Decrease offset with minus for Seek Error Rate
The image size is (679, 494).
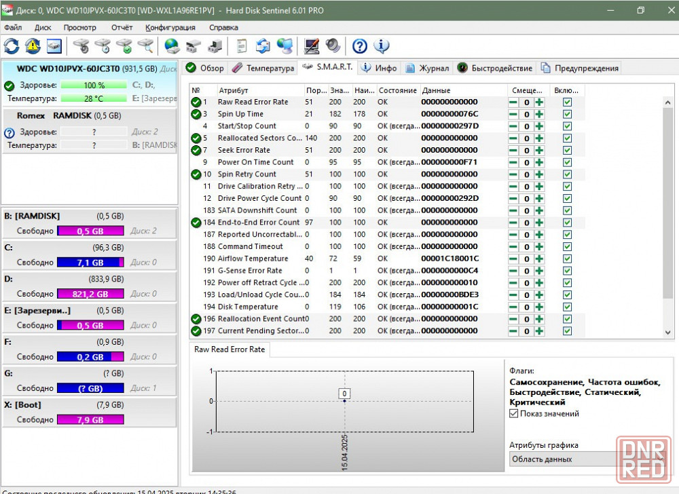tap(513, 151)
